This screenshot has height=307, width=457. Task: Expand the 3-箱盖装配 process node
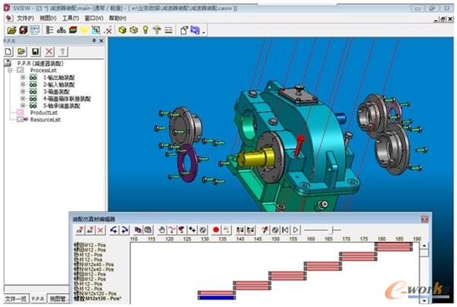23,91
